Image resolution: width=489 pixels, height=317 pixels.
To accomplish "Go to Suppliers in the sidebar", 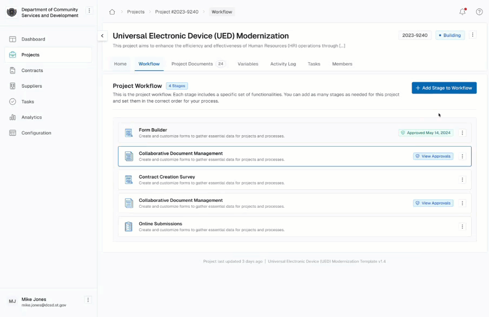I will tap(31, 86).
